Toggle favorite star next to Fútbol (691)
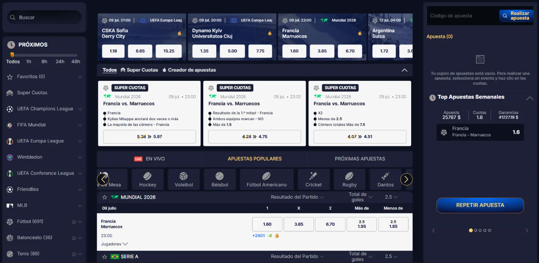The image size is (539, 263). 74,222
